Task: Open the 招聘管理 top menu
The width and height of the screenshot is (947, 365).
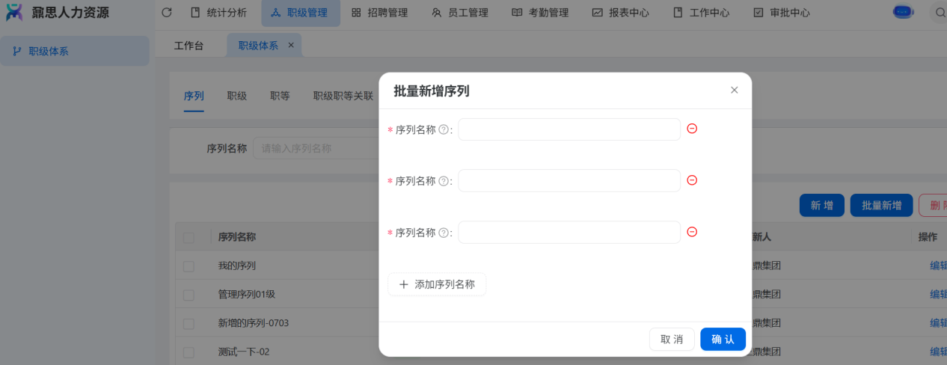Action: tap(379, 13)
